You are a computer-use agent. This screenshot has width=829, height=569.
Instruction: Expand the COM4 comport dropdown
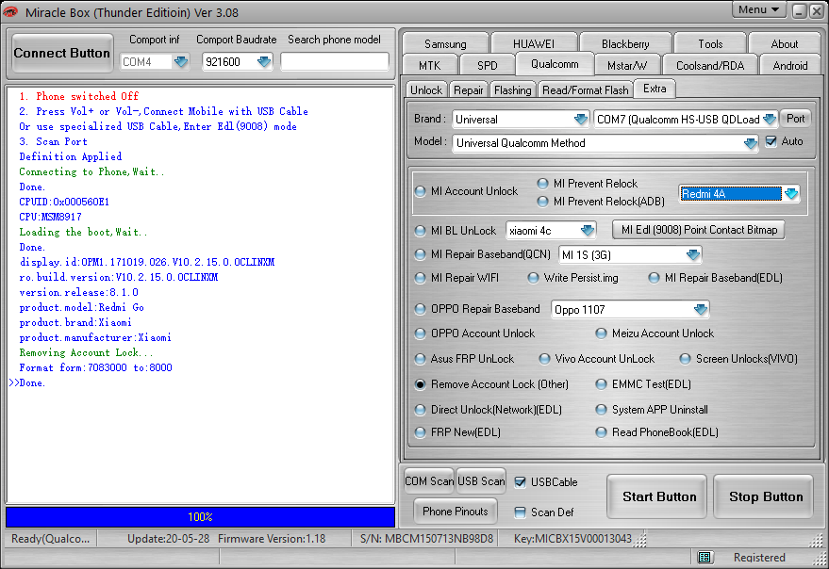click(181, 62)
